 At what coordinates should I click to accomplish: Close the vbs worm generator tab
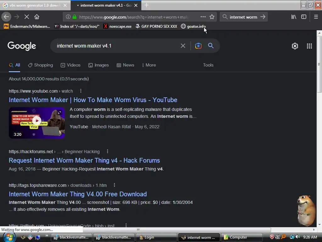pyautogui.click(x=65, y=5)
